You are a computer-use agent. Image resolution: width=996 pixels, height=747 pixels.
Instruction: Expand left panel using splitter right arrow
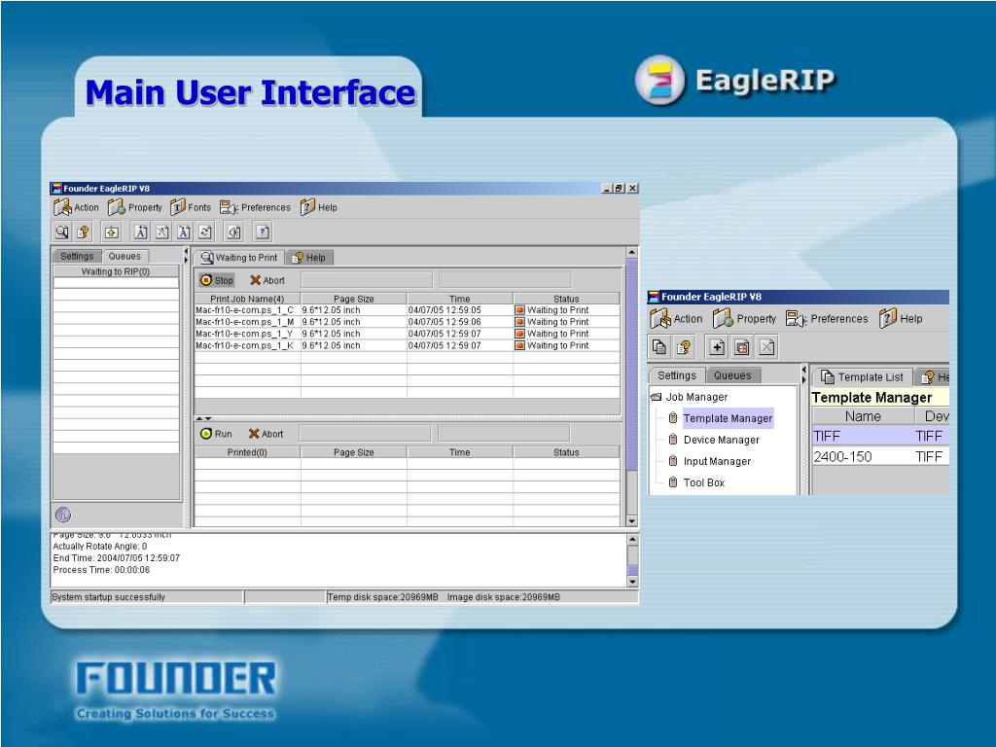coord(186,260)
